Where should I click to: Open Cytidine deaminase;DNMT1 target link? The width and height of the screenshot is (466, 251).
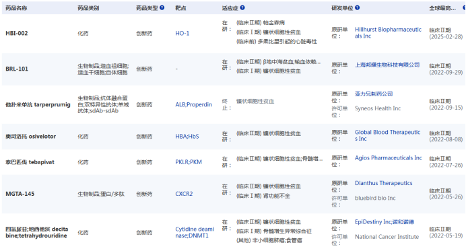(x=195, y=232)
